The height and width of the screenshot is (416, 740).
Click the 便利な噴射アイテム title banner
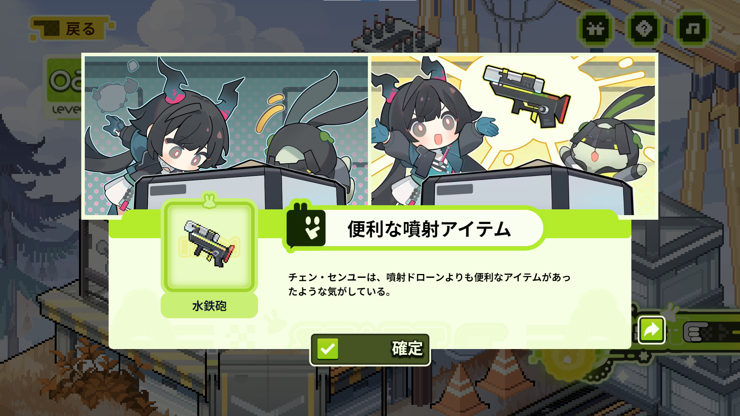point(414,229)
